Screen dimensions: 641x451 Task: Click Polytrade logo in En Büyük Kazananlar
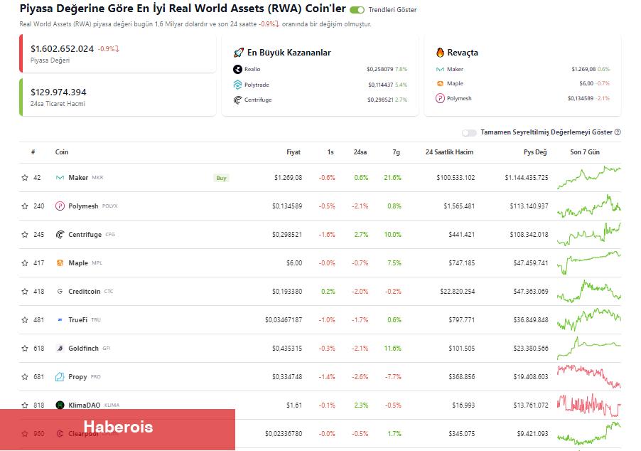237,85
